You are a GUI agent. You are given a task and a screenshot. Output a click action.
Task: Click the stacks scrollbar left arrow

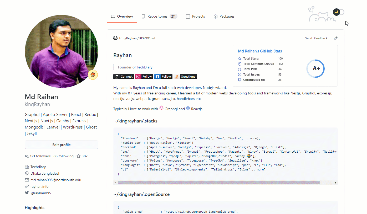pyautogui.click(x=115, y=183)
